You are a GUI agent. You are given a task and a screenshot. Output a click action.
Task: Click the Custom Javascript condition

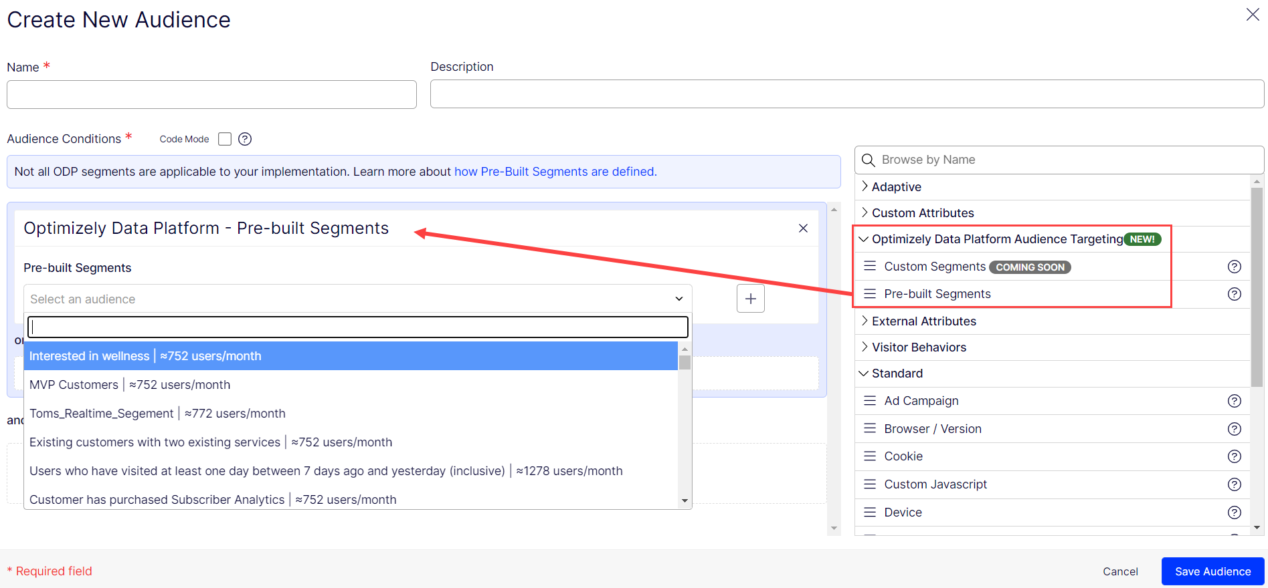(1053, 484)
